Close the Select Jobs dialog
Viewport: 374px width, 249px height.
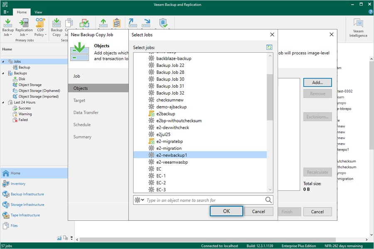tap(272, 34)
